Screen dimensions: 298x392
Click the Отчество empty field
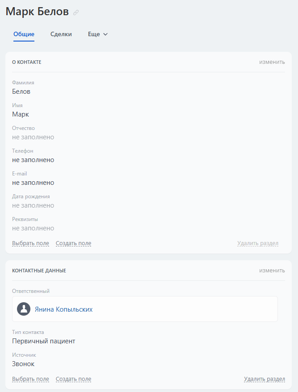coord(33,137)
